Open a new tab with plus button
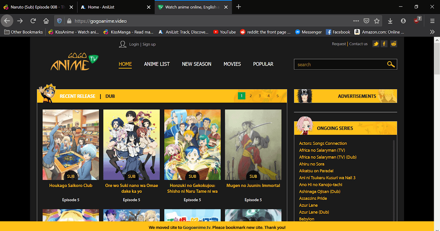This screenshot has width=440, height=231. click(239, 7)
